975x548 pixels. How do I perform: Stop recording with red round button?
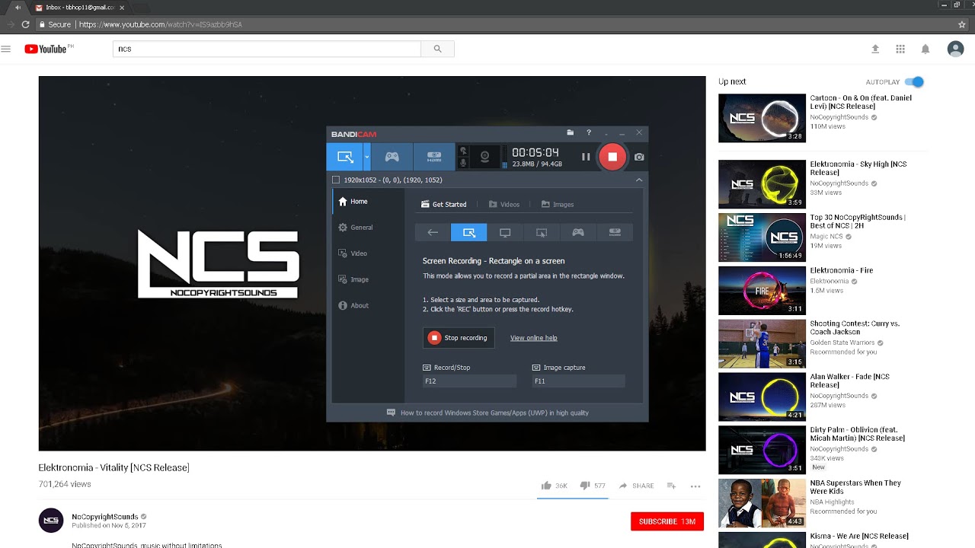612,157
